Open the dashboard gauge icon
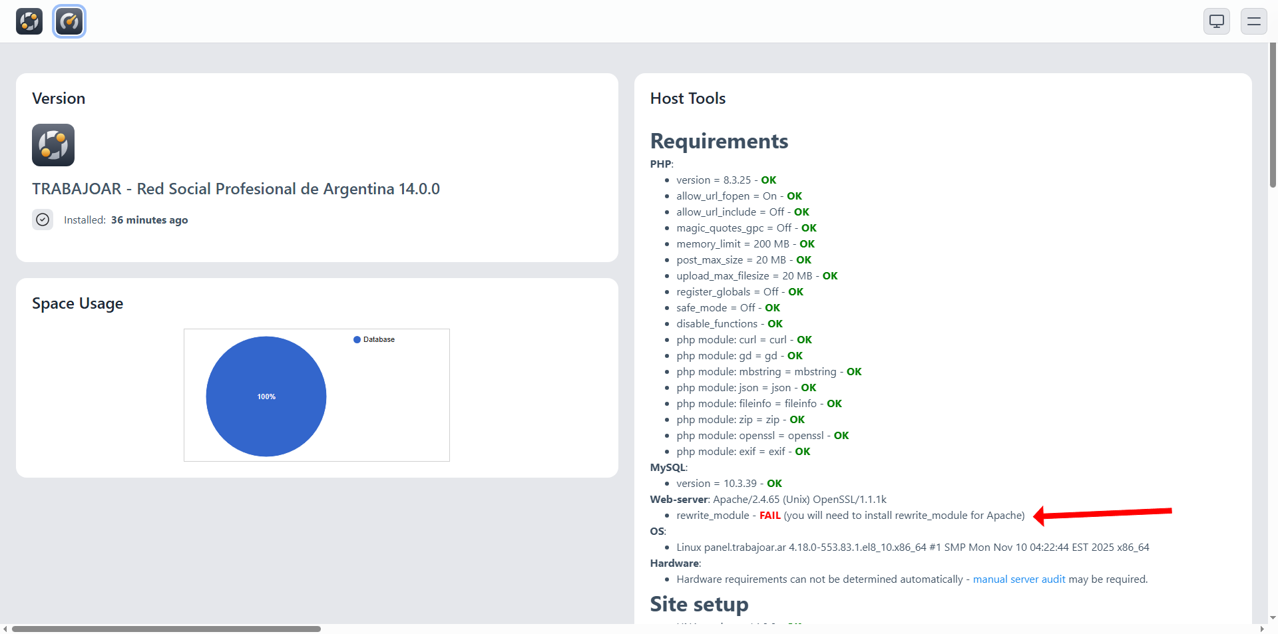 69,21
